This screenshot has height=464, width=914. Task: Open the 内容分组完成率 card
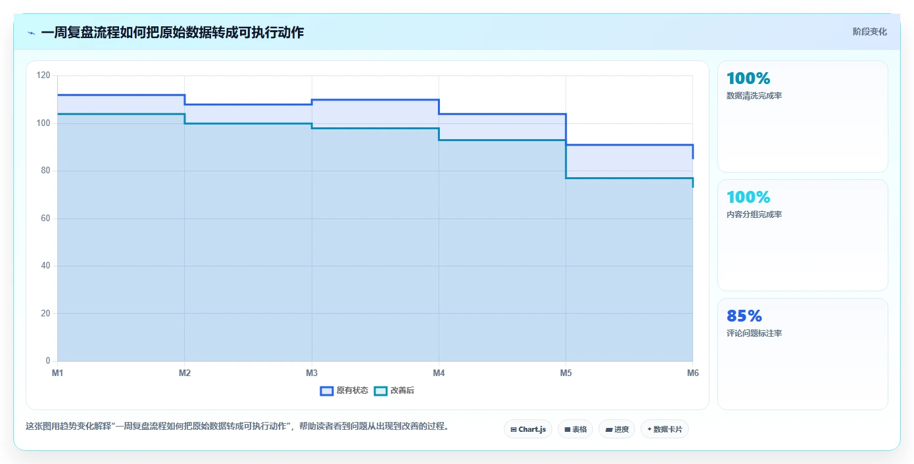tap(803, 235)
